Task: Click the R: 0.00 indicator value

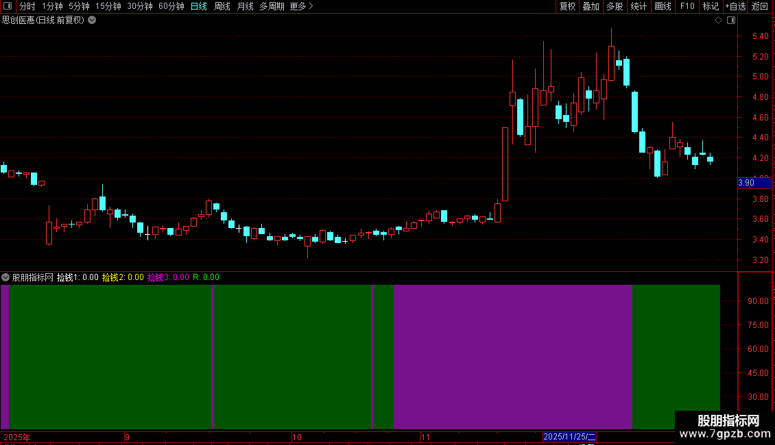Action: [x=206, y=277]
